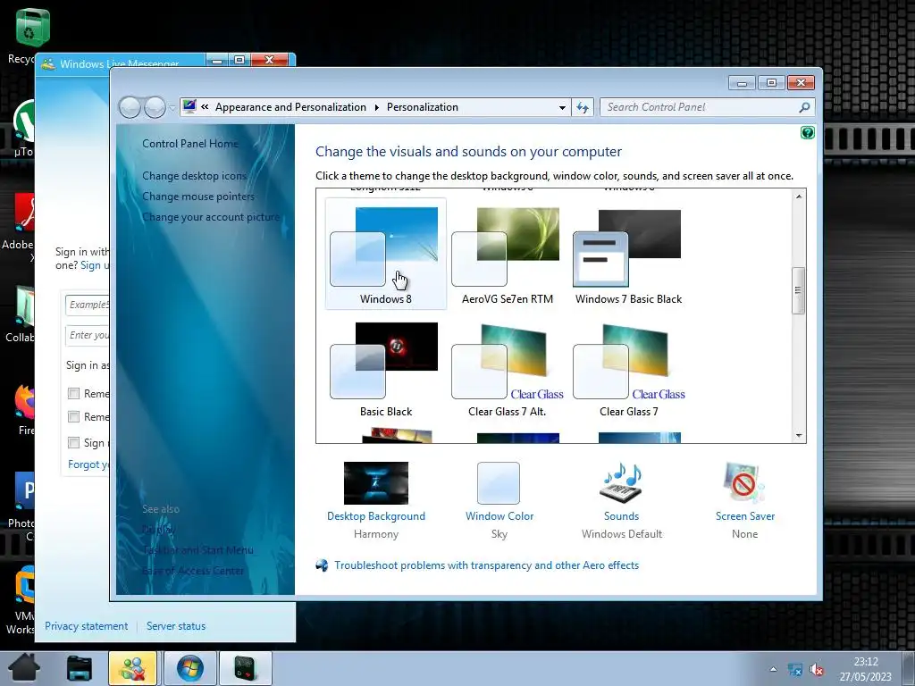
Task: Open the dark calculator-like taskbar icon
Action: [245, 668]
